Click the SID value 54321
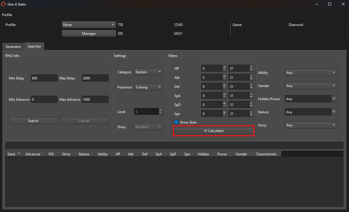Viewport: 349px width, 212px height. coord(178,33)
